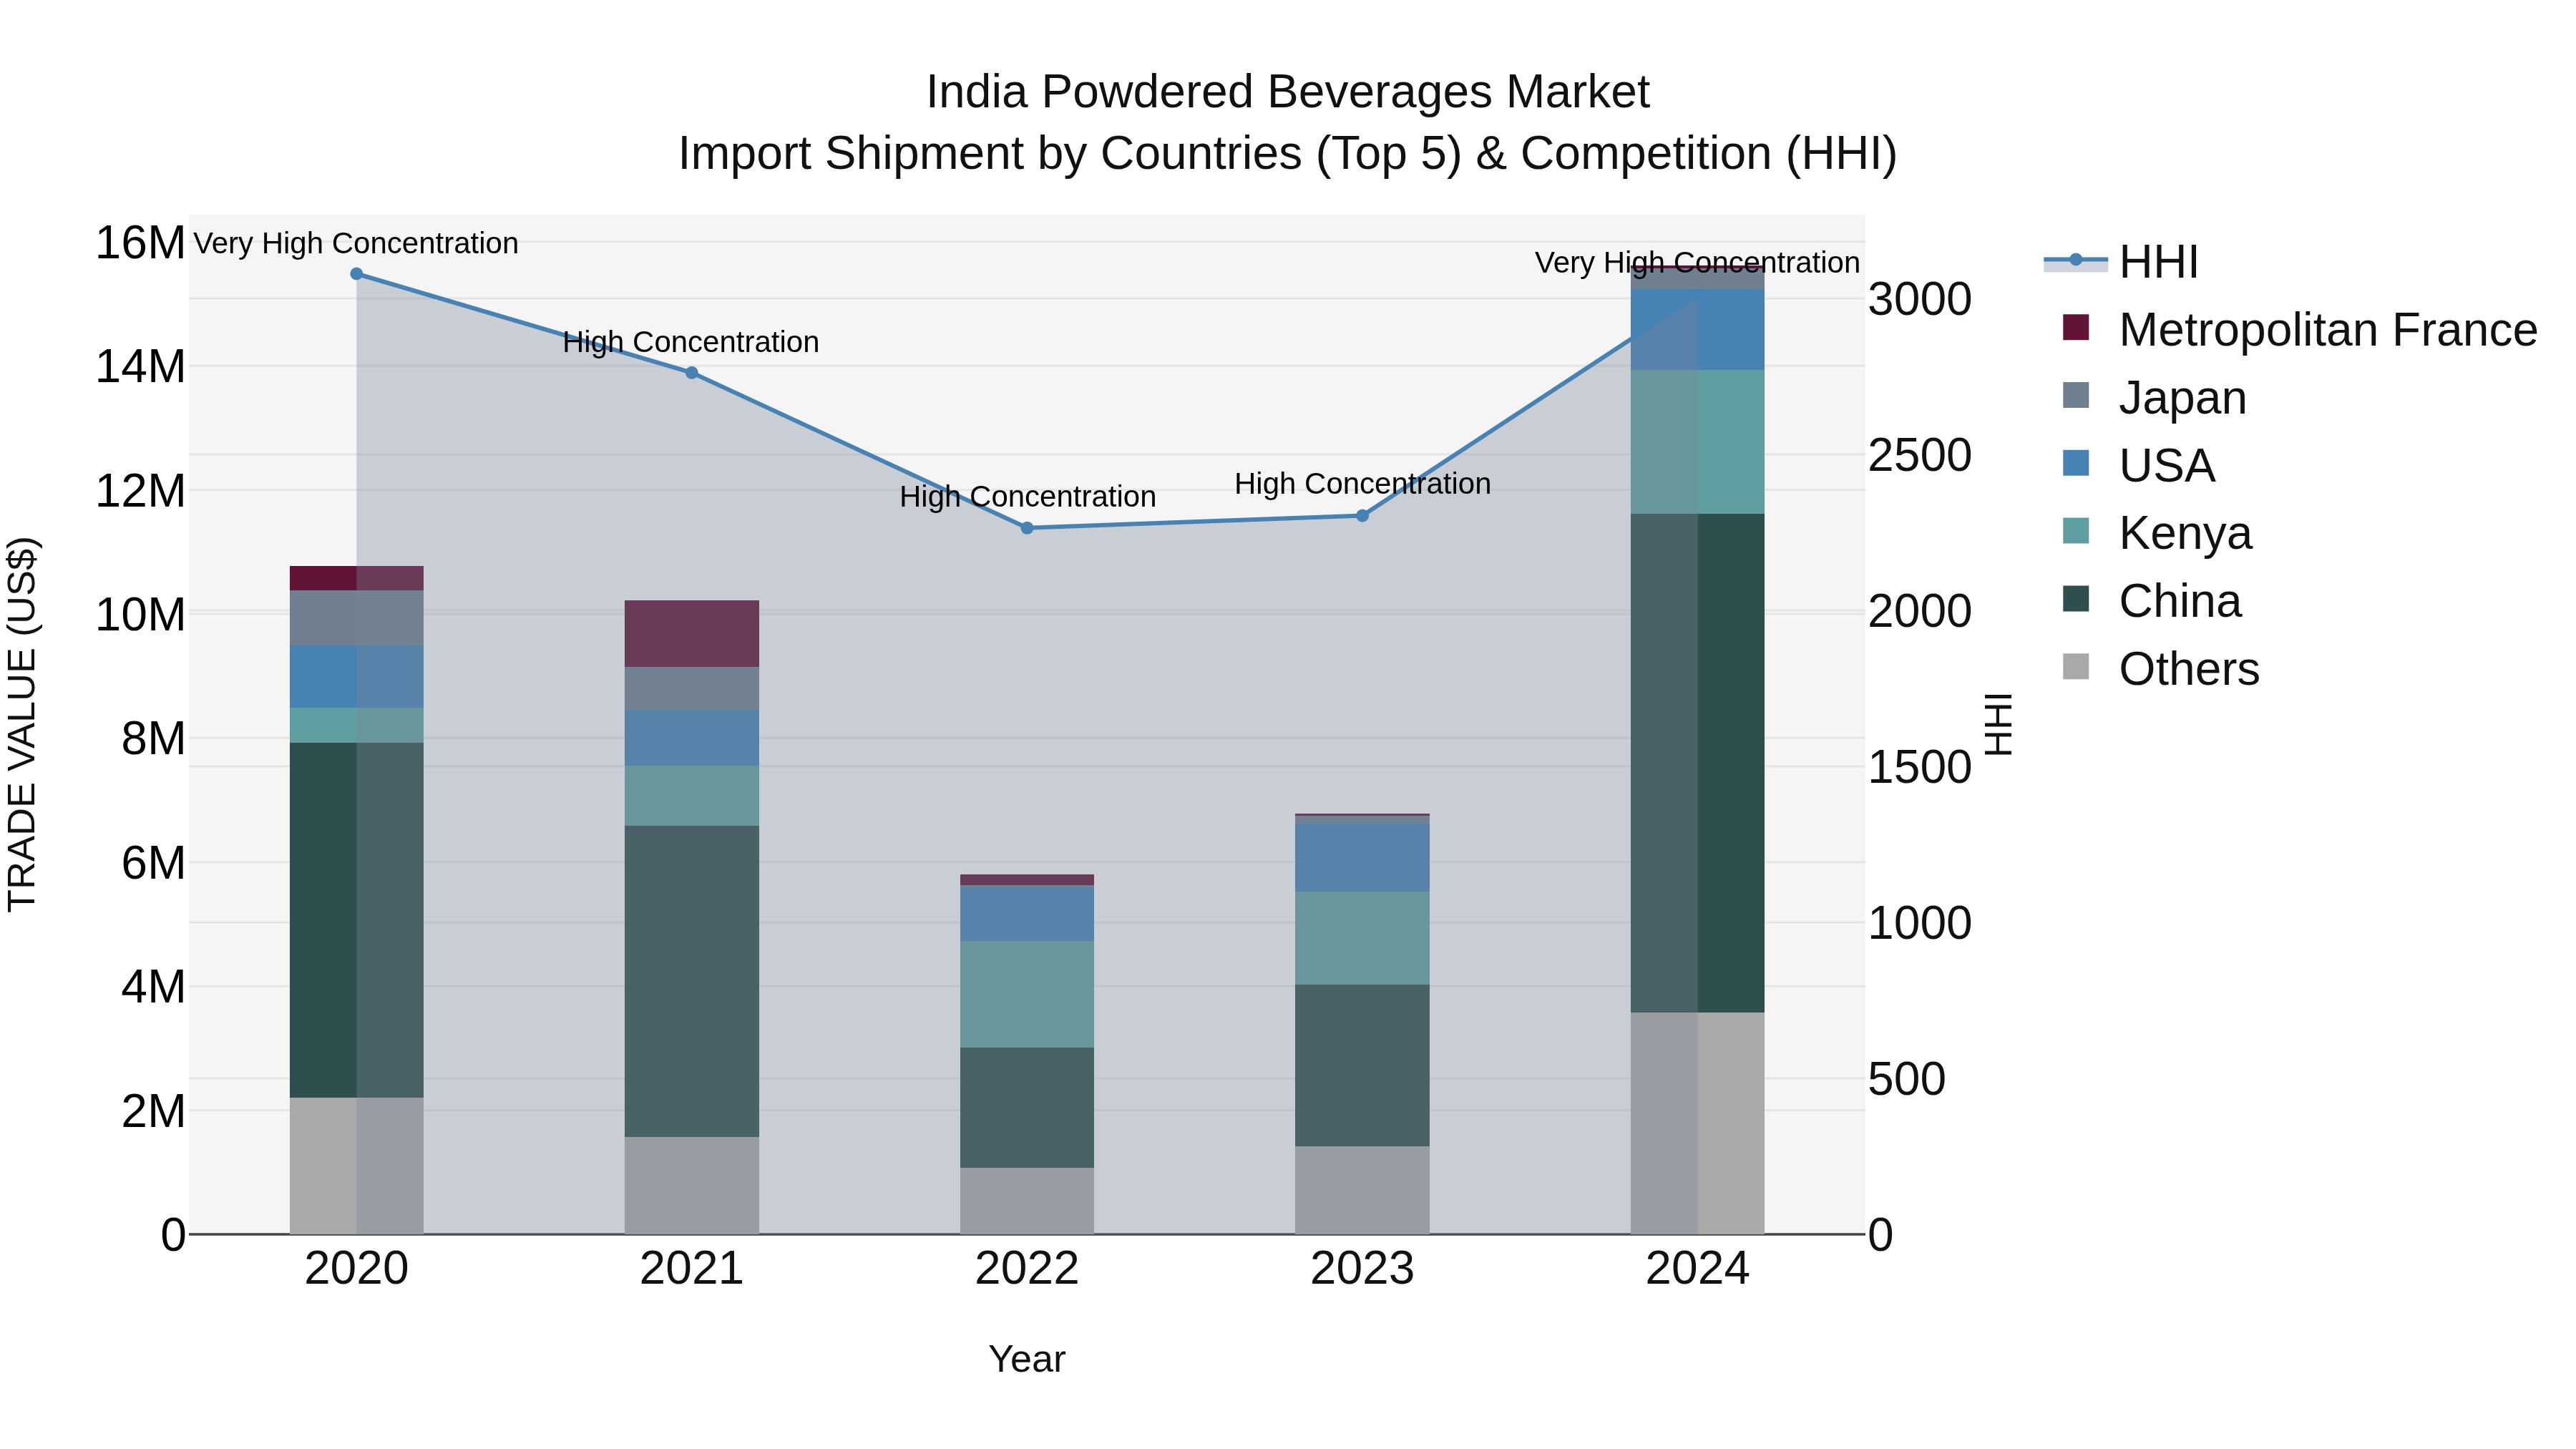Image resolution: width=2576 pixels, height=1449 pixels.
Task: Toggle the Japan legend entry
Action: [x=2154, y=397]
